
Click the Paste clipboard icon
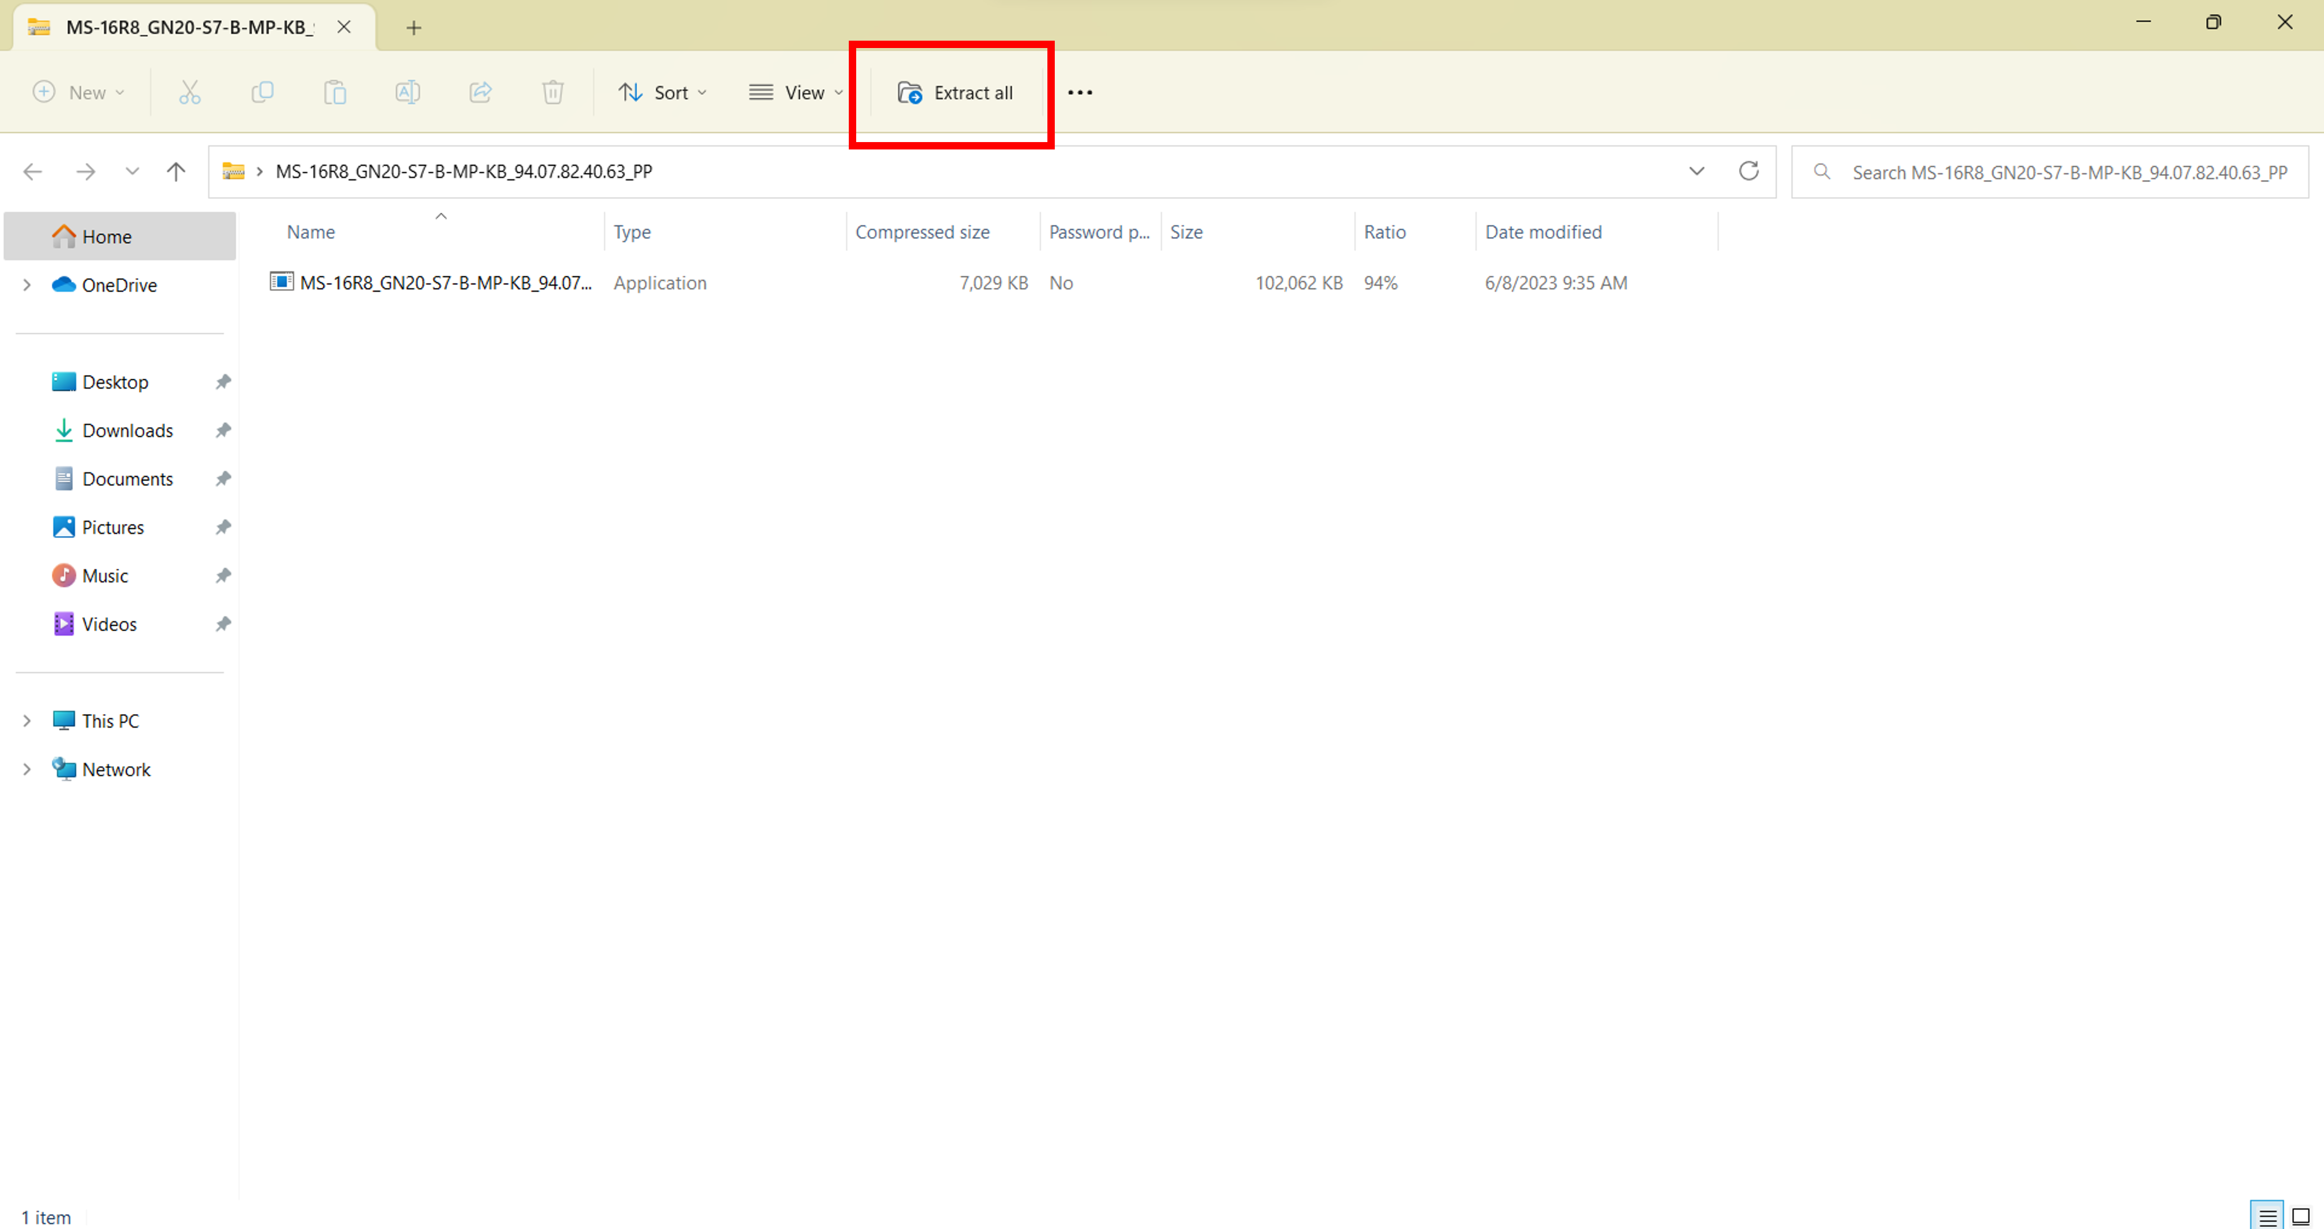(x=335, y=92)
